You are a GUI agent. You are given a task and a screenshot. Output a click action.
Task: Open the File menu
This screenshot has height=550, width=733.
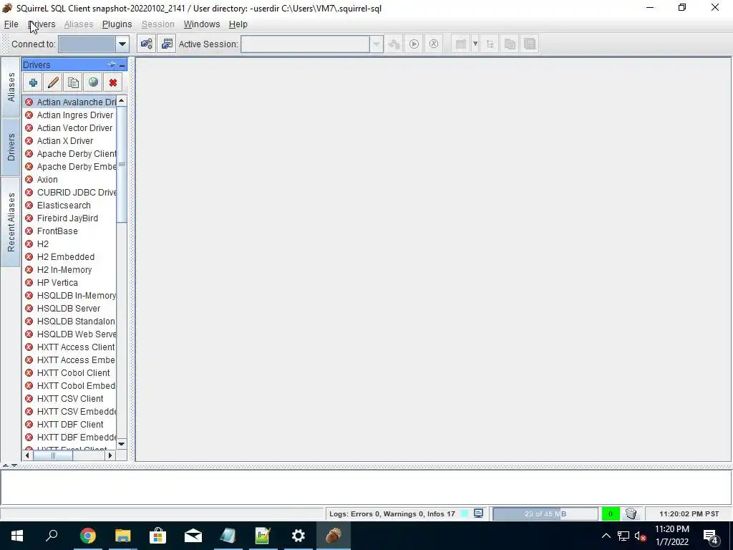(x=11, y=24)
